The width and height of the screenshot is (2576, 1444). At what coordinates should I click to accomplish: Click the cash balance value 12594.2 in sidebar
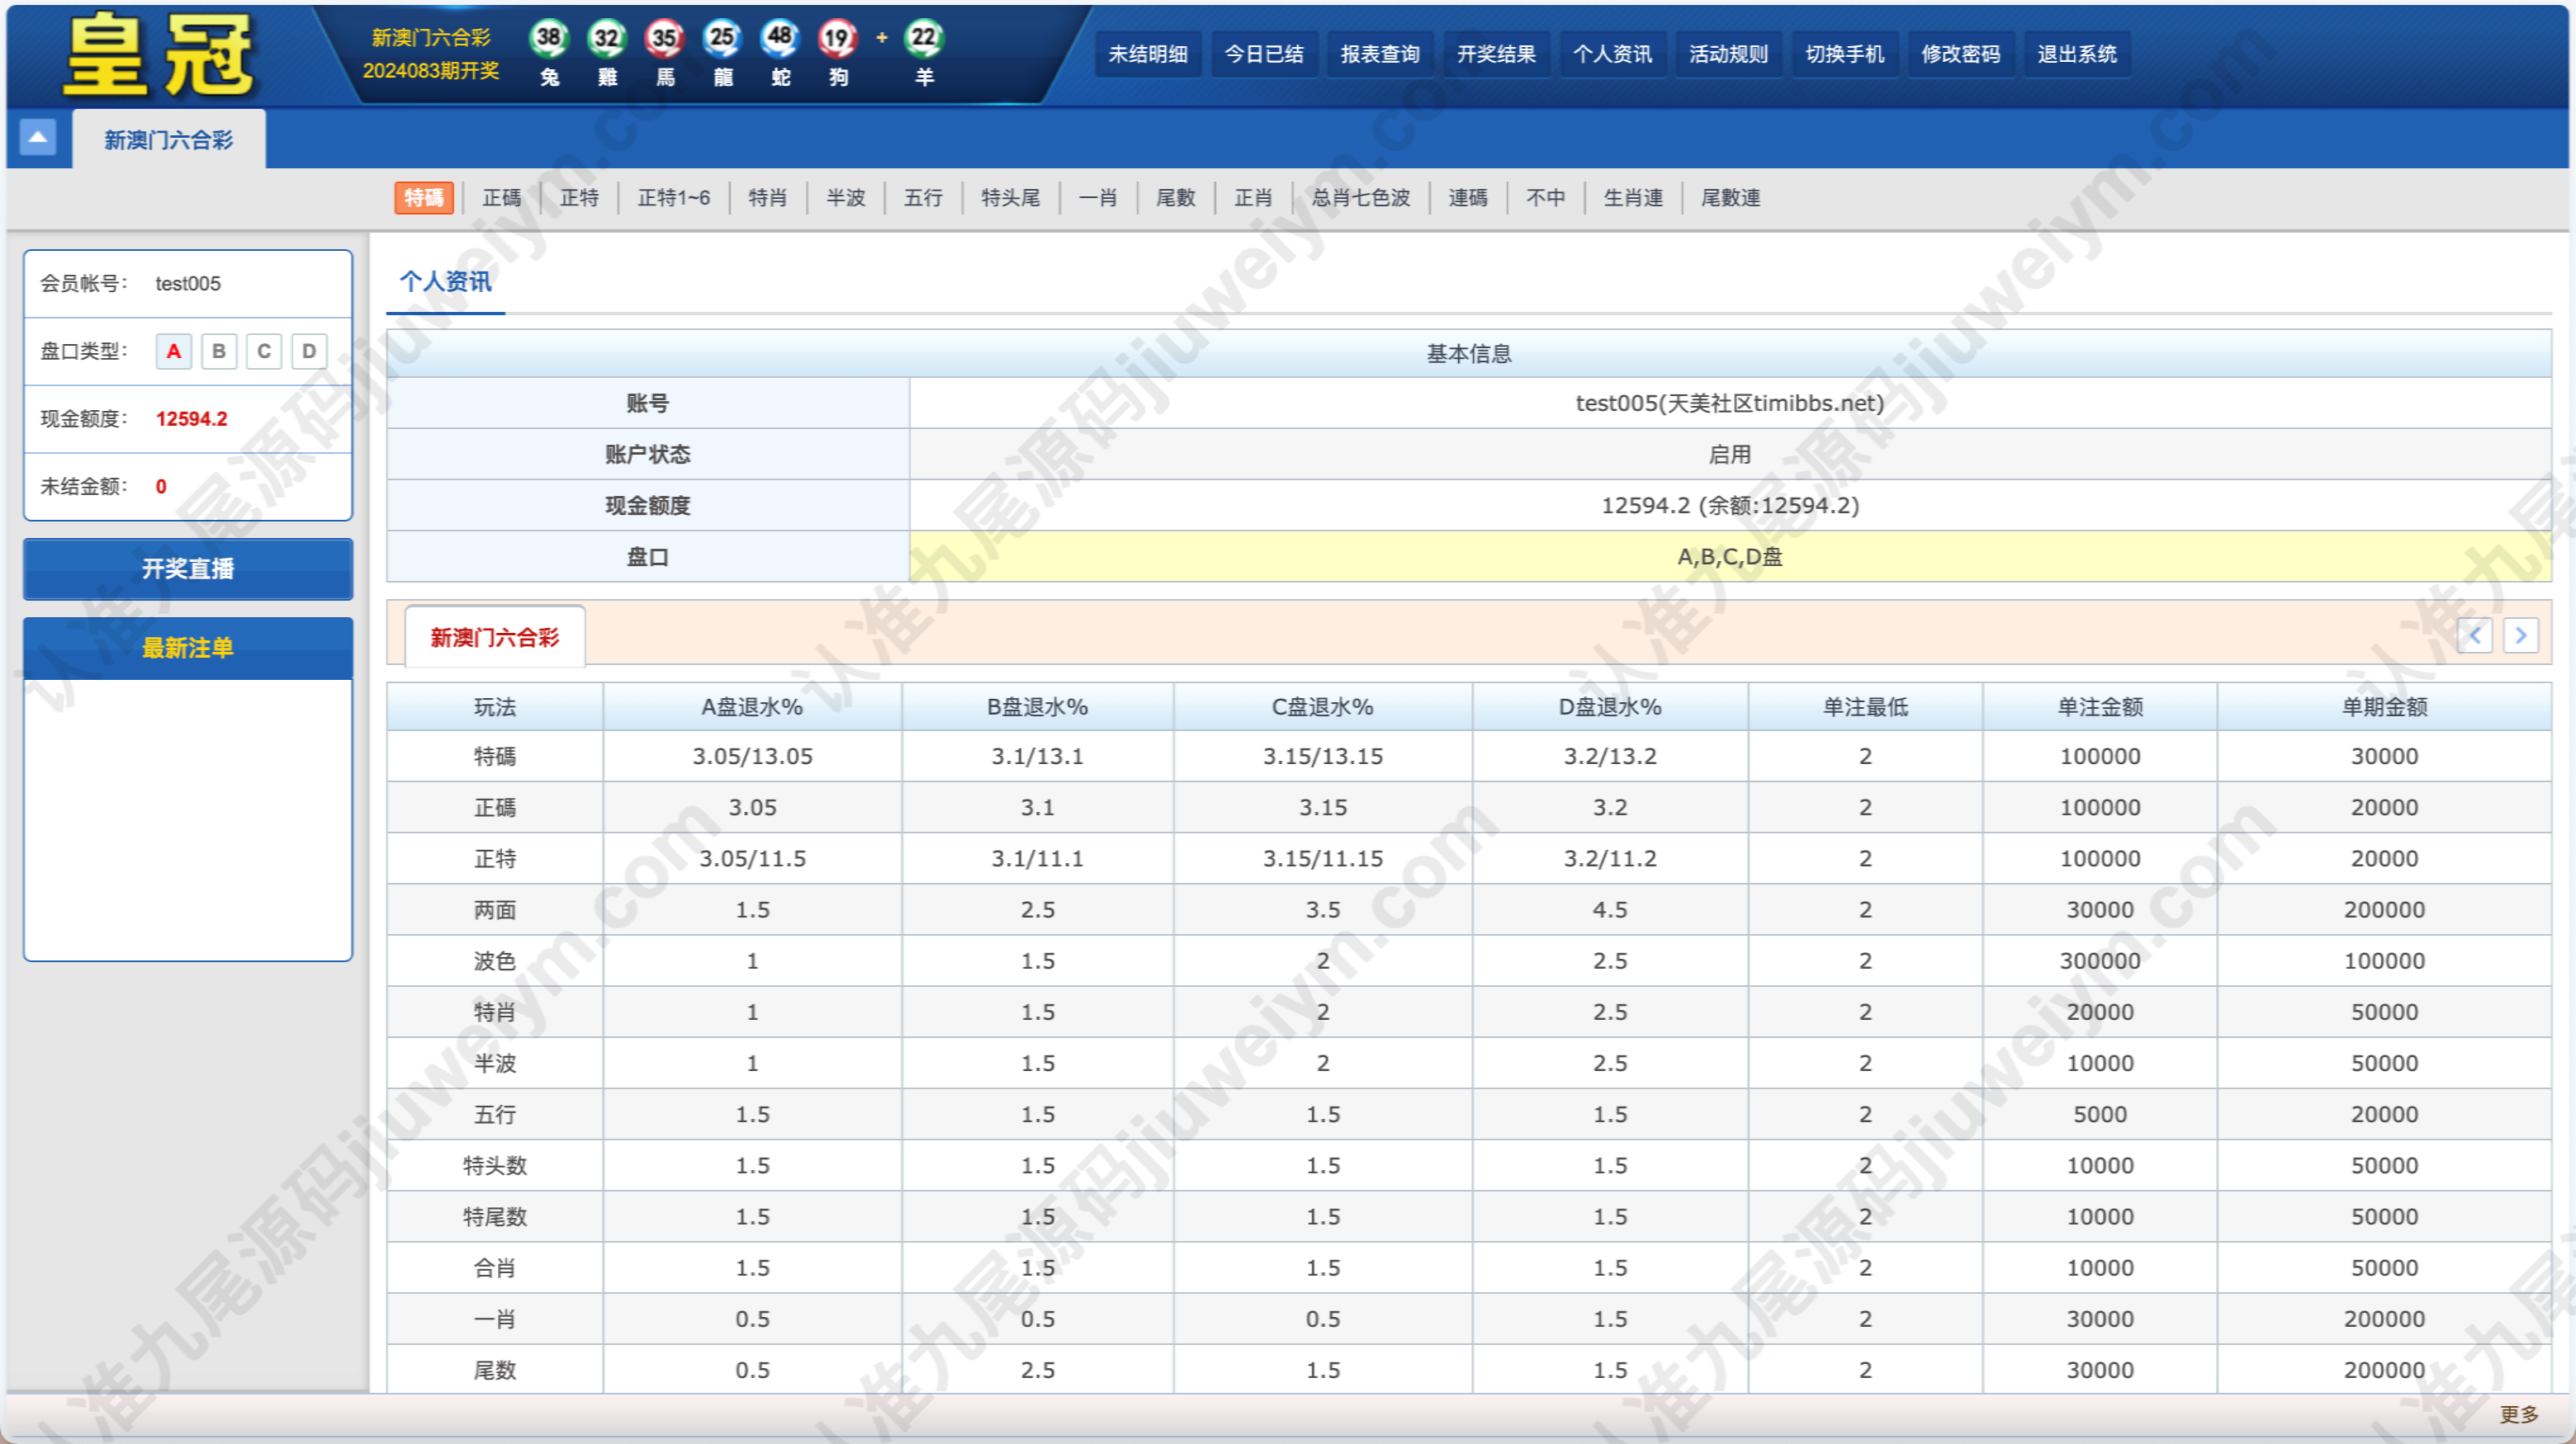(x=192, y=418)
